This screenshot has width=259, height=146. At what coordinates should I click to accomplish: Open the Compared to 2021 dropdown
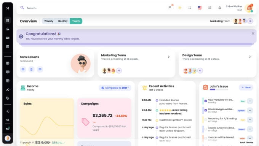tap(115, 88)
